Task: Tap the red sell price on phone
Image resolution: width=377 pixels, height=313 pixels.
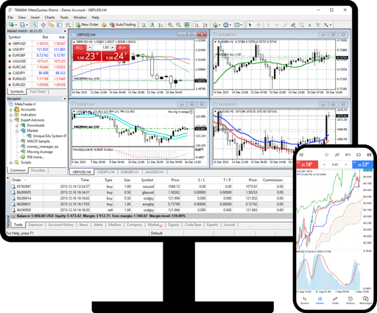Action: coord(307,164)
